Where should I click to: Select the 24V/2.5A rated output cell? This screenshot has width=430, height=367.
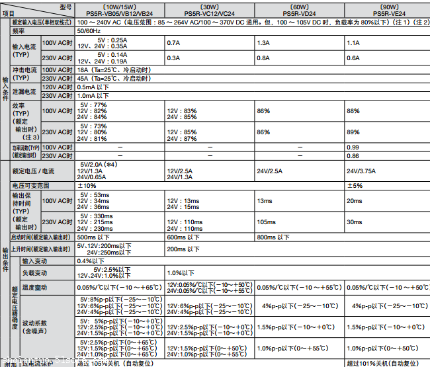click(299, 171)
